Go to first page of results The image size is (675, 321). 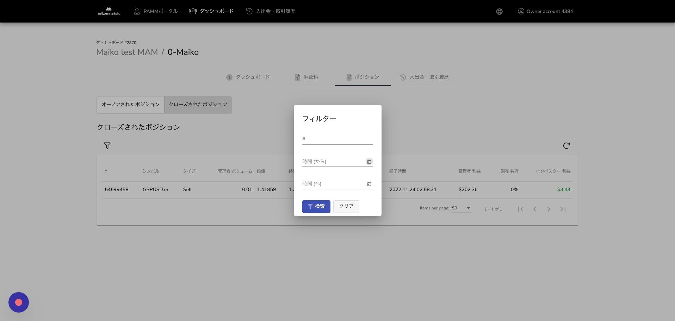[521, 209]
